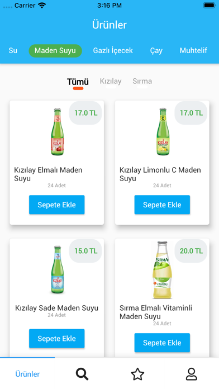Add Kızılay Sade Maden Suyu to cart
Viewport: 219px width, 389px height.
(x=57, y=338)
